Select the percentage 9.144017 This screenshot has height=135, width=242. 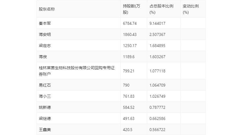pyautogui.click(x=157, y=23)
